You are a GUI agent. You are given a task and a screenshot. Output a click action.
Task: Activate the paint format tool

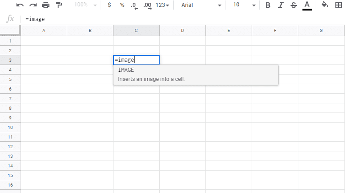pos(59,5)
